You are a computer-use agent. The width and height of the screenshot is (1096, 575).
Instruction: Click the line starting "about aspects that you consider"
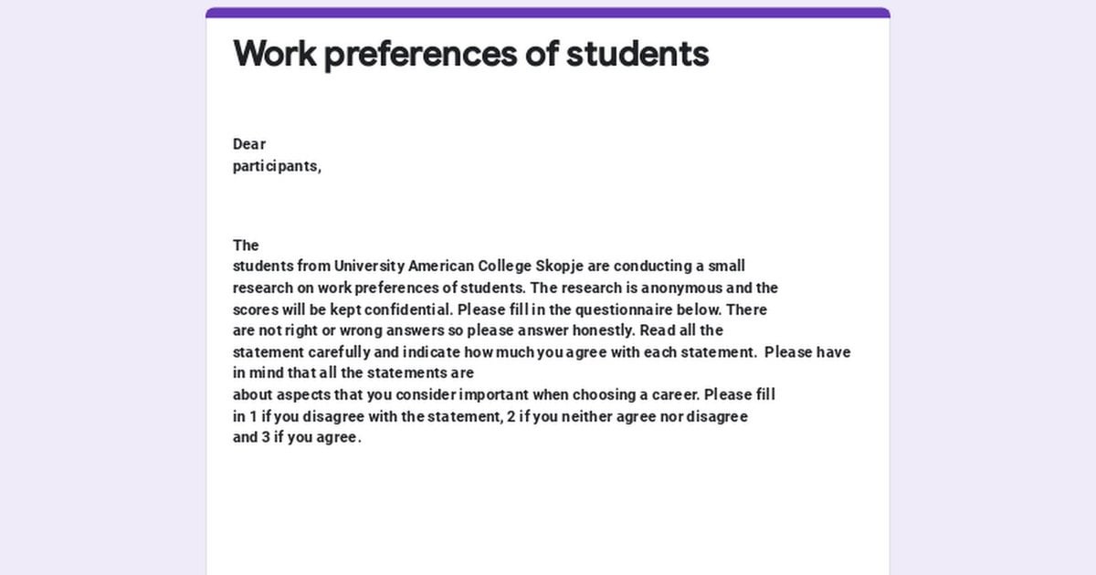pyautogui.click(x=504, y=395)
